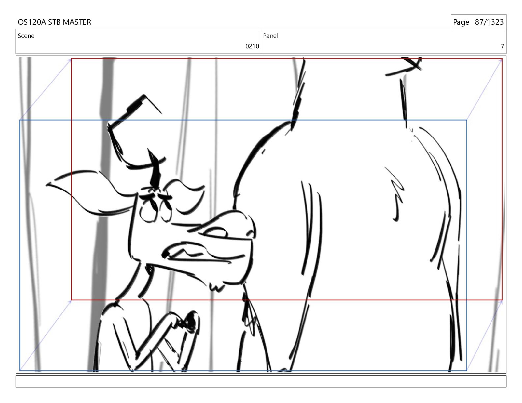The image size is (522, 403).
Task: Click the 'Page 87/1323' page indicator
Action: 478,22
